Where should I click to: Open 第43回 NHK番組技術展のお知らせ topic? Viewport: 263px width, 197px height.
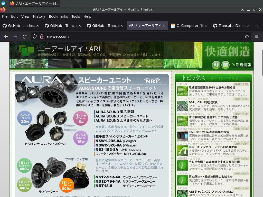211,177
